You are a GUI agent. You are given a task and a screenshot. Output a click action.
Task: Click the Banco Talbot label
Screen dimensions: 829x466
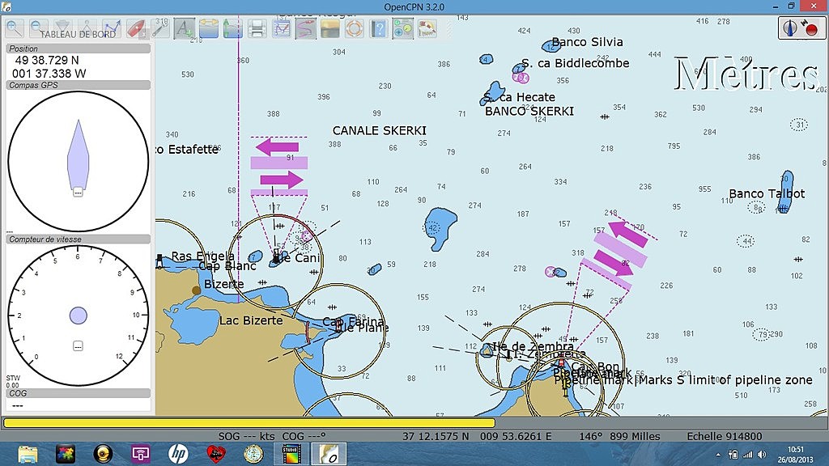coord(767,193)
